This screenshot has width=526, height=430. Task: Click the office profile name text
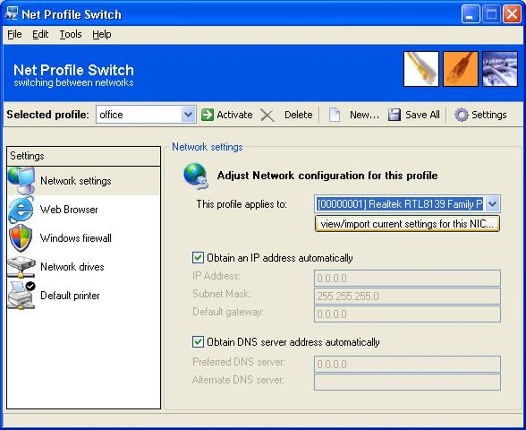(111, 115)
